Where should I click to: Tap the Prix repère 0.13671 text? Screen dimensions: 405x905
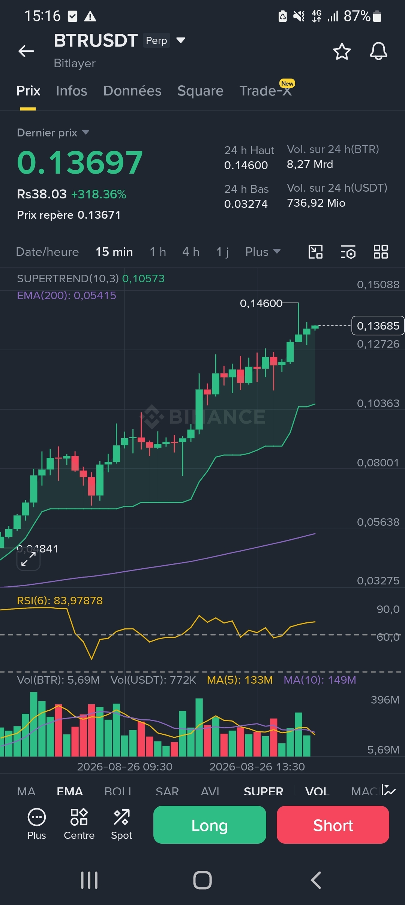tap(69, 215)
